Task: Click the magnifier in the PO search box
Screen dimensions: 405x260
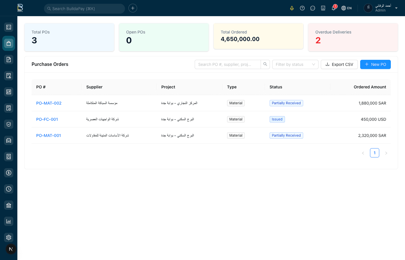Action: pyautogui.click(x=265, y=64)
